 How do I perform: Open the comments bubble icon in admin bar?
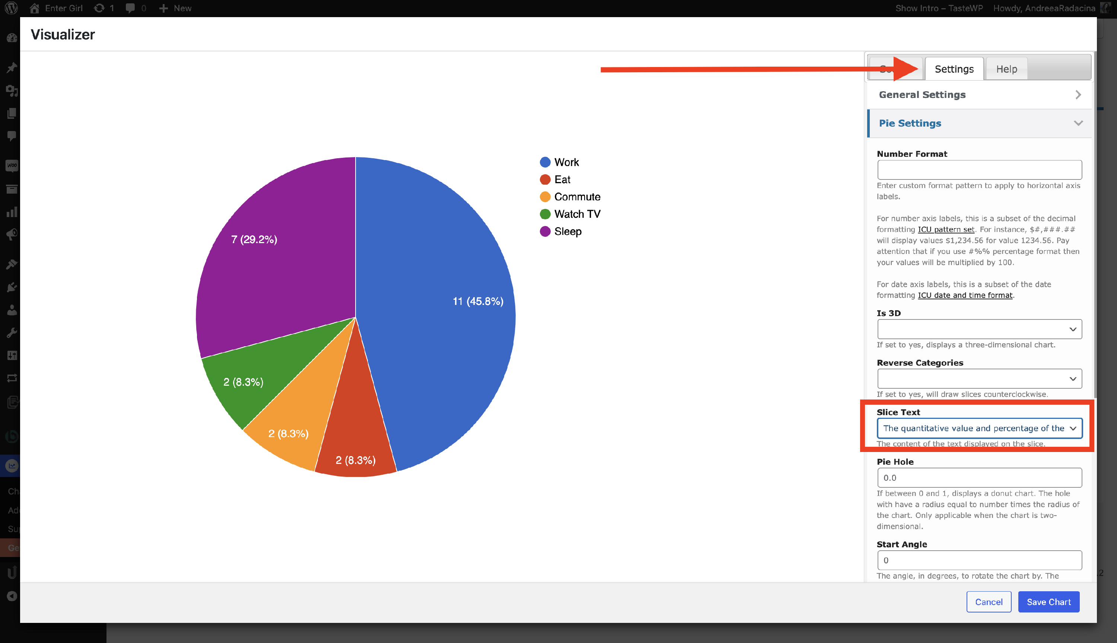pos(130,8)
